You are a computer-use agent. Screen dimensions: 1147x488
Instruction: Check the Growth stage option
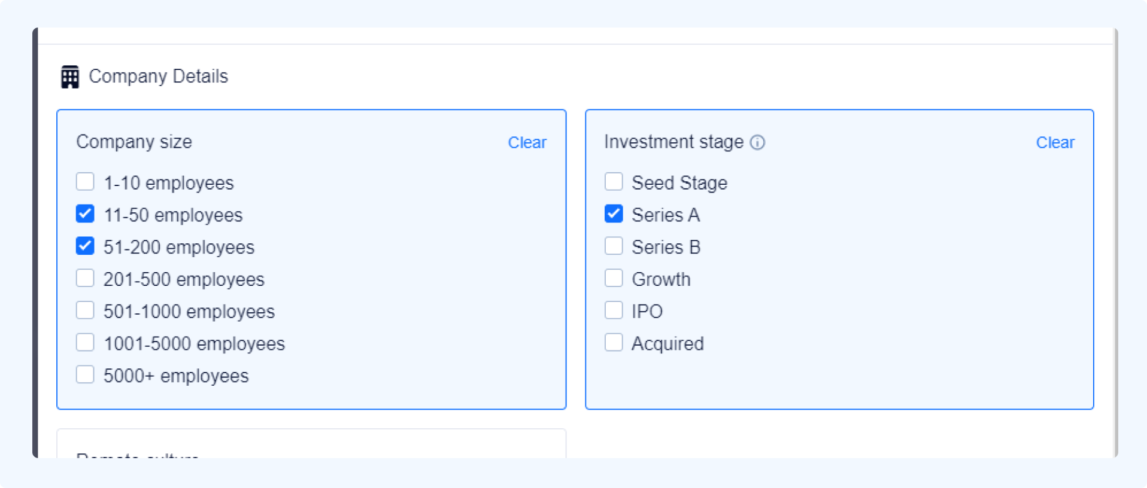614,277
